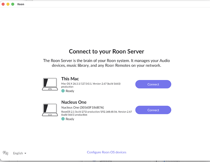The width and height of the screenshot is (210, 162).
Task: Click the Nucleus One laptop icon
Action: pyautogui.click(x=50, y=110)
